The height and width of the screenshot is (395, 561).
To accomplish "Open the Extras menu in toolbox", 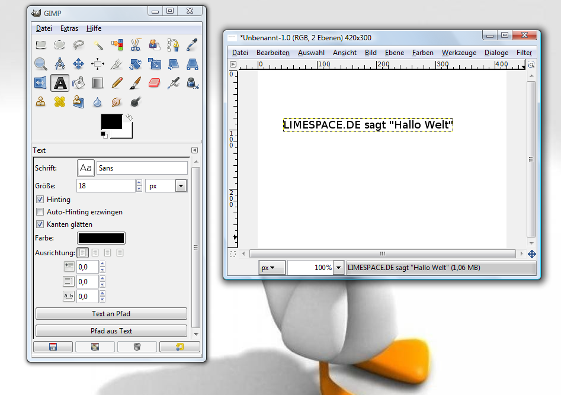I will [69, 28].
